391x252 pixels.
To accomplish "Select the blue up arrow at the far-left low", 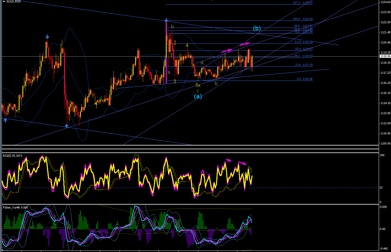I will (x=5, y=120).
